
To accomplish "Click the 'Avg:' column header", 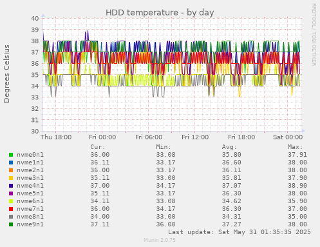I will coord(229,147).
